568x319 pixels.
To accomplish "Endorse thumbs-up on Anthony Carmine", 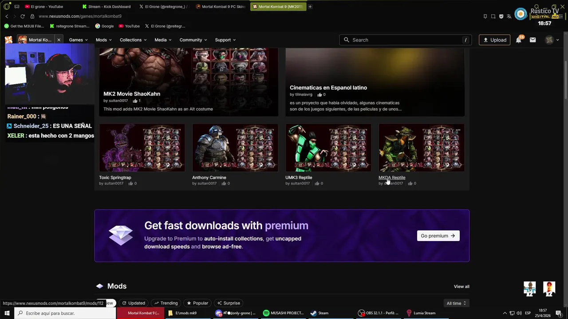I will (224, 183).
